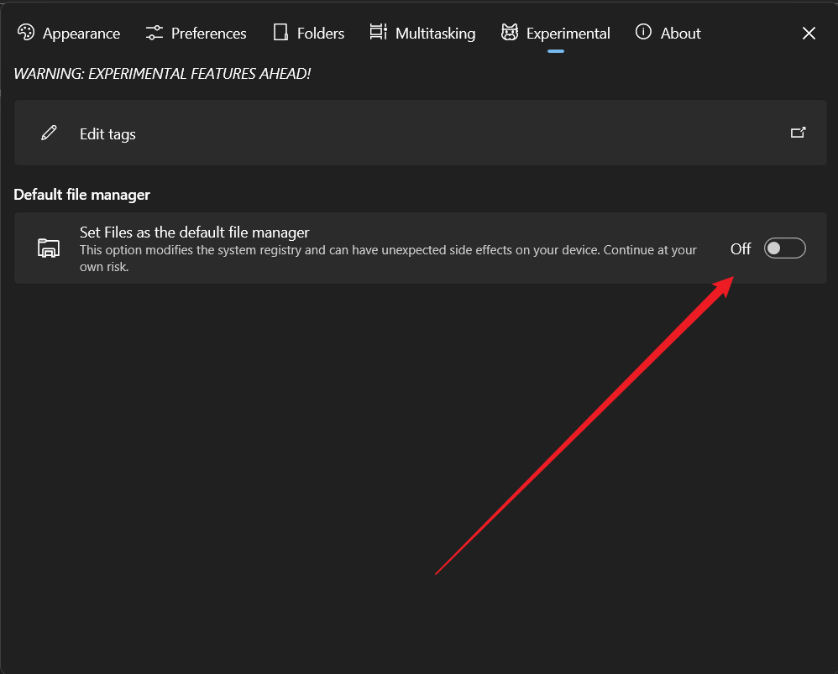Select the pencil icon beside Edit tags

tap(49, 132)
